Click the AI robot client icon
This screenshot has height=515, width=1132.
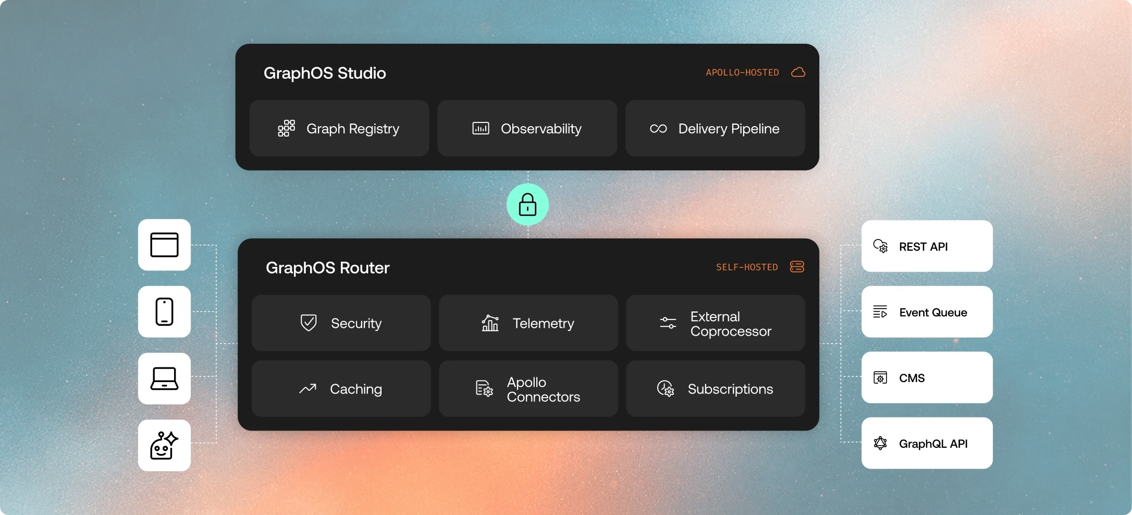click(x=164, y=445)
